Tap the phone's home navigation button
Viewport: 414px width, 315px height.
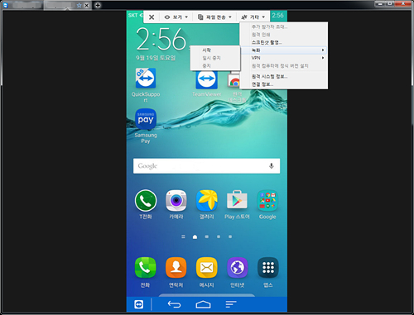pyautogui.click(x=203, y=304)
